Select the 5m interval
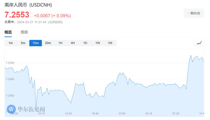Viewport: 210px width, 120px height. click(x=23, y=43)
